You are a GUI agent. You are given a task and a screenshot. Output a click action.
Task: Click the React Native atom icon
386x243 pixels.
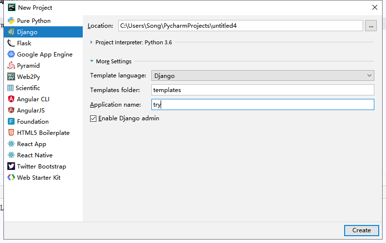[x=11, y=155]
